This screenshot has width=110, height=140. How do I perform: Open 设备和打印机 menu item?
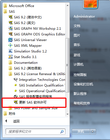click(x=83, y=84)
